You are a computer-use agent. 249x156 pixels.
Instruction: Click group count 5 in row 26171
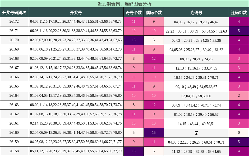[239, 31]
